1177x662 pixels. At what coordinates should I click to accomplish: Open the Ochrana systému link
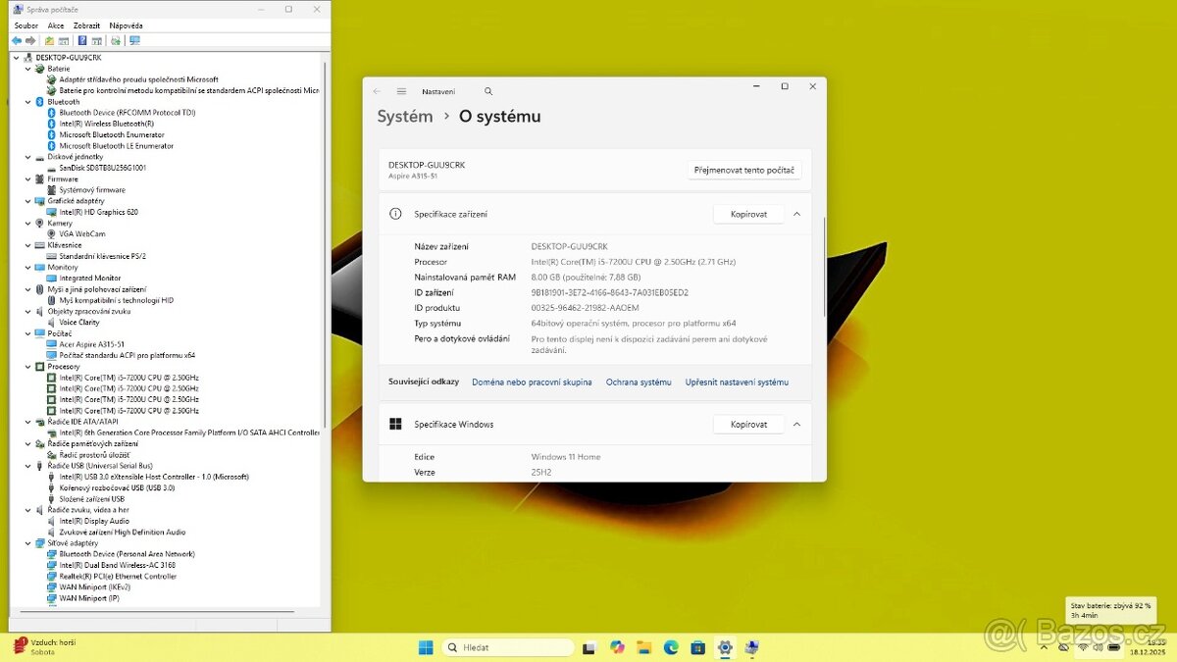tap(639, 382)
